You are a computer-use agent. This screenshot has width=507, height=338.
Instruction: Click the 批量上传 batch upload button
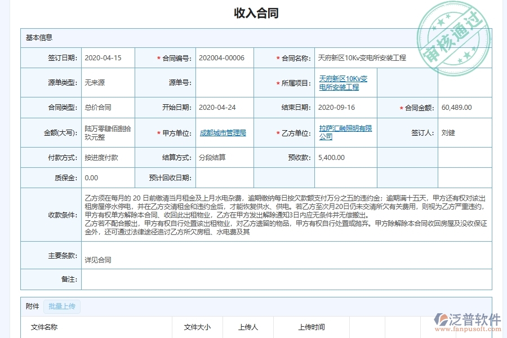(61, 306)
